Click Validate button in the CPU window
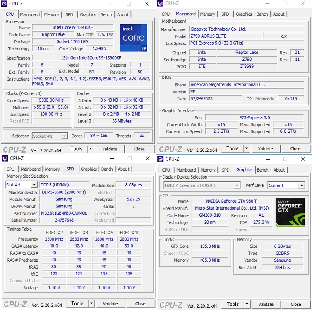Screen dimensions: 312x310 tap(110, 149)
